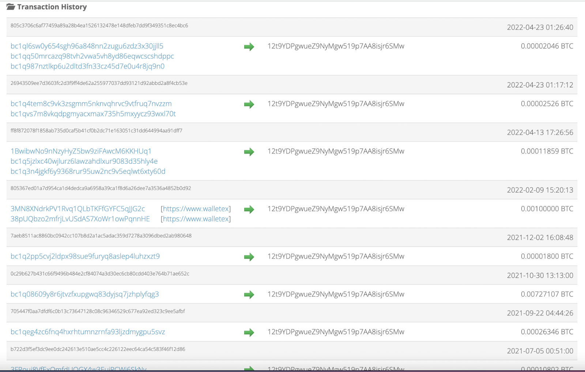585x372 pixels.
Task: Click the amount 0.00011859 BTC
Action: (547, 151)
